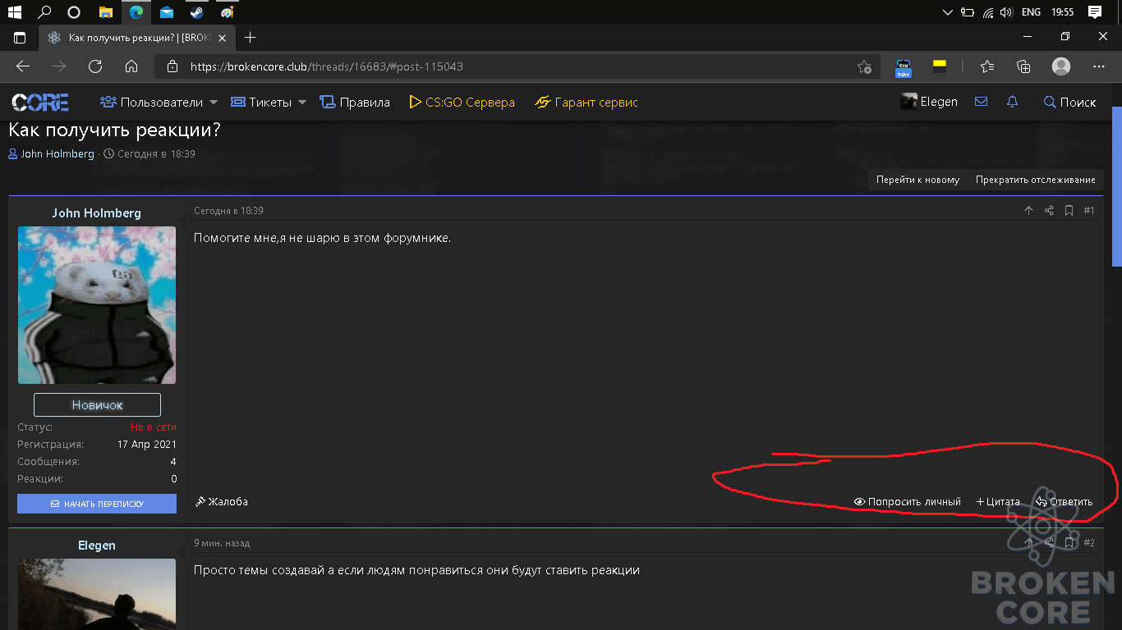Open Windows notification center
This screenshot has width=1122, height=630.
(1094, 12)
